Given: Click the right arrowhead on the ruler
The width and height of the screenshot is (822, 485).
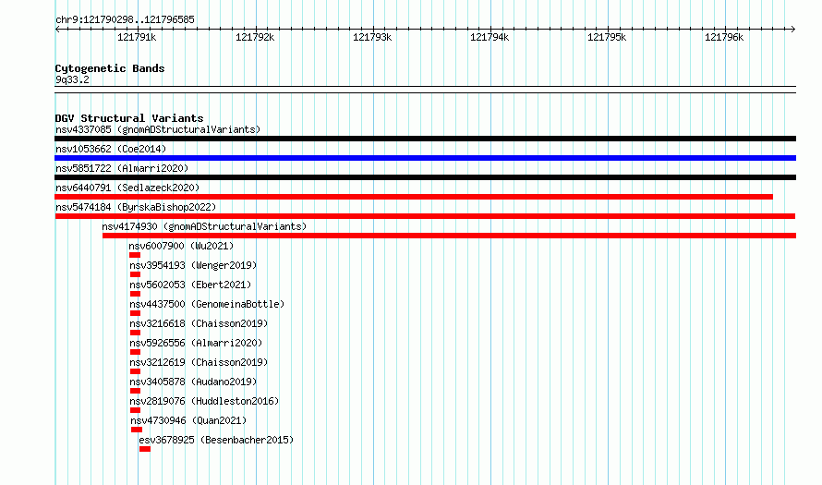Looking at the screenshot, I should point(793,30).
